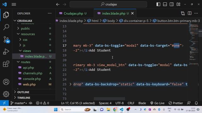
Task: Open Explorer Views and More Actions ellipsis
Action: (50, 13)
